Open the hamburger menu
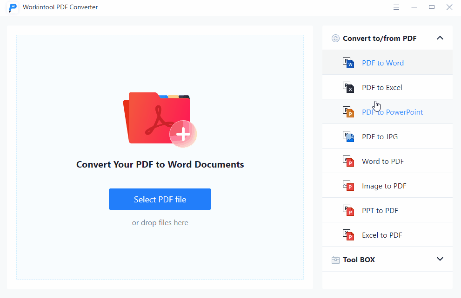461x298 pixels. click(x=396, y=7)
